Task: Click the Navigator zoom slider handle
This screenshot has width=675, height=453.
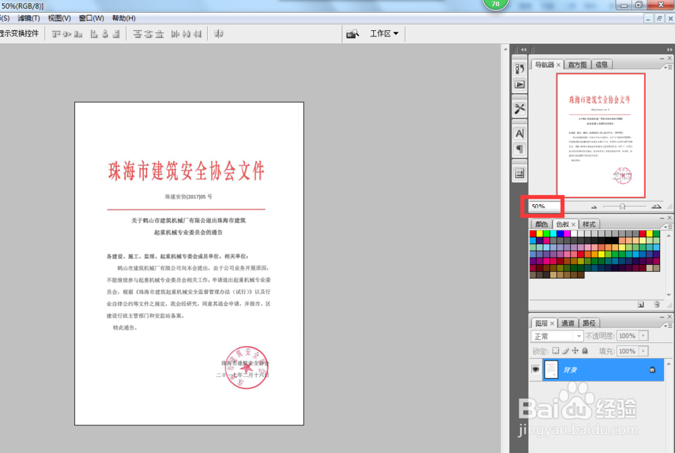Action: (622, 207)
